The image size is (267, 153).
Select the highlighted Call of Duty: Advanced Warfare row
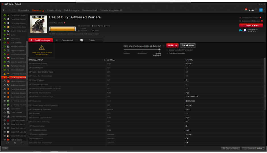point(14,78)
